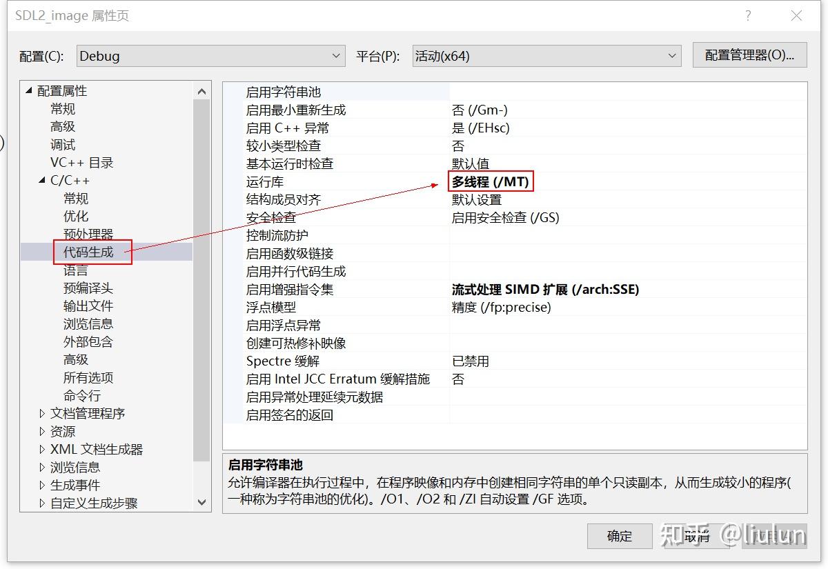The width and height of the screenshot is (828, 569).
Task: Collapse the C/C++ tree node
Action: pyautogui.click(x=41, y=180)
